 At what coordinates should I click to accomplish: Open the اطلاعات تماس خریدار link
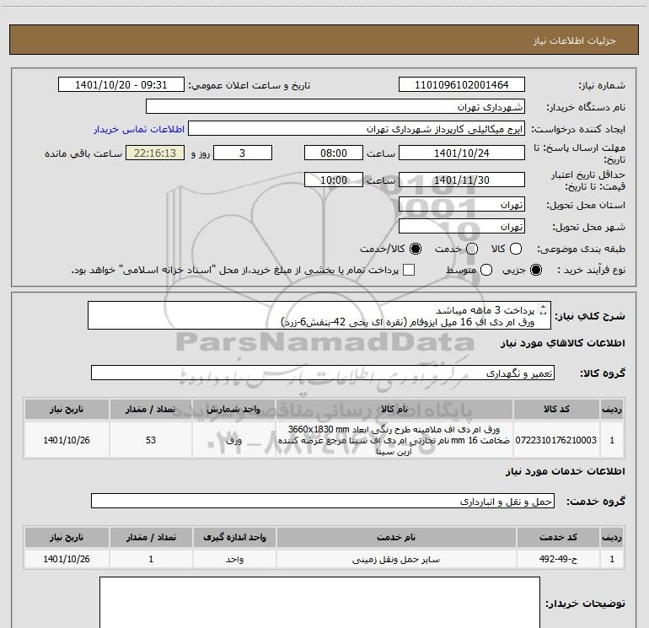point(139,129)
